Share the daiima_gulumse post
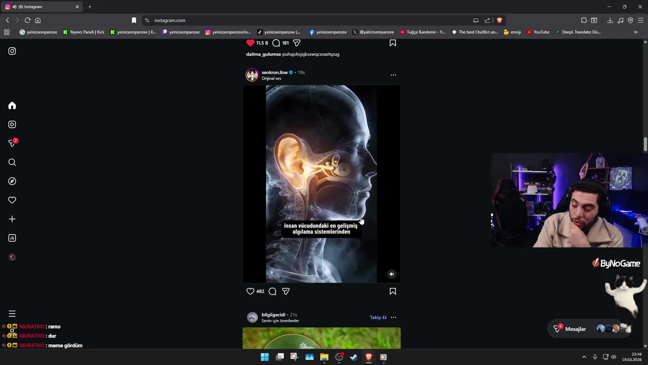 [297, 43]
